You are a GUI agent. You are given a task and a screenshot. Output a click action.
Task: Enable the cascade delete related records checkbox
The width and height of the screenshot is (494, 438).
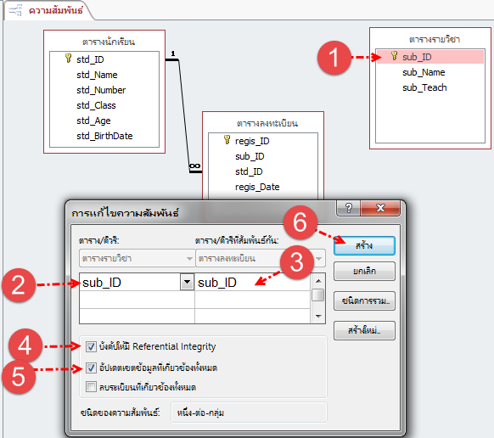(91, 386)
